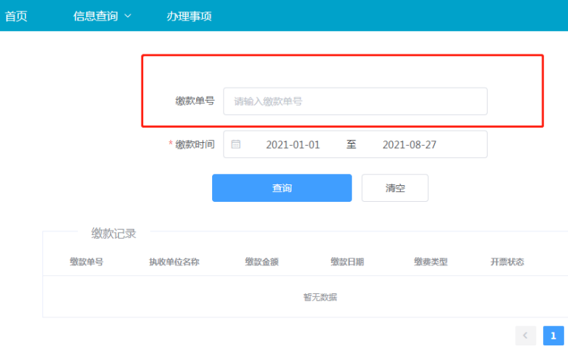568x353 pixels.
Task: Click the 缴款时间 field label
Action: 195,144
